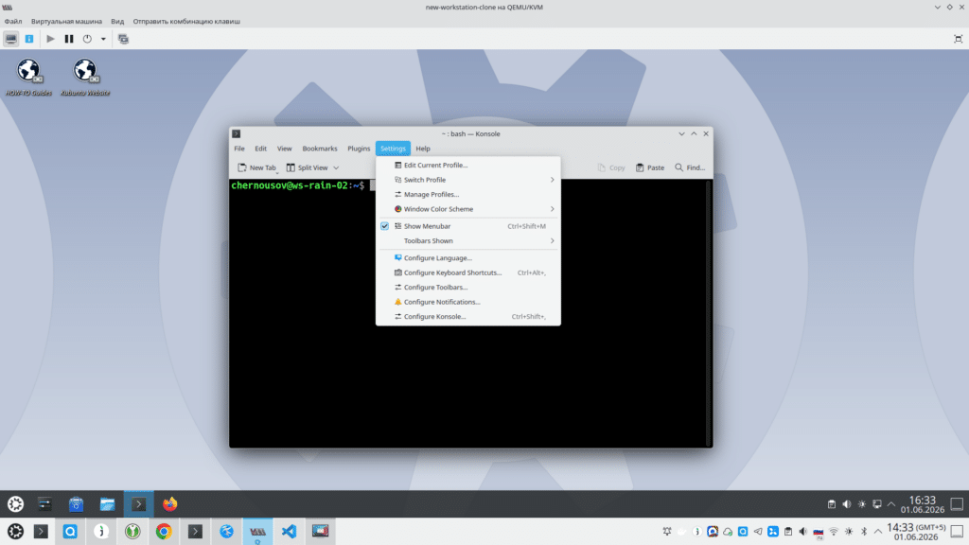Show virtual hardware details info icon
This screenshot has width=969, height=545.
click(29, 39)
